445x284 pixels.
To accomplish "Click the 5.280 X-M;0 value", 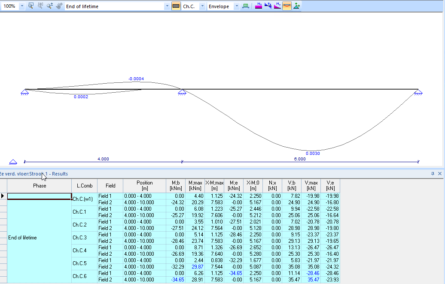I will click(256, 254).
